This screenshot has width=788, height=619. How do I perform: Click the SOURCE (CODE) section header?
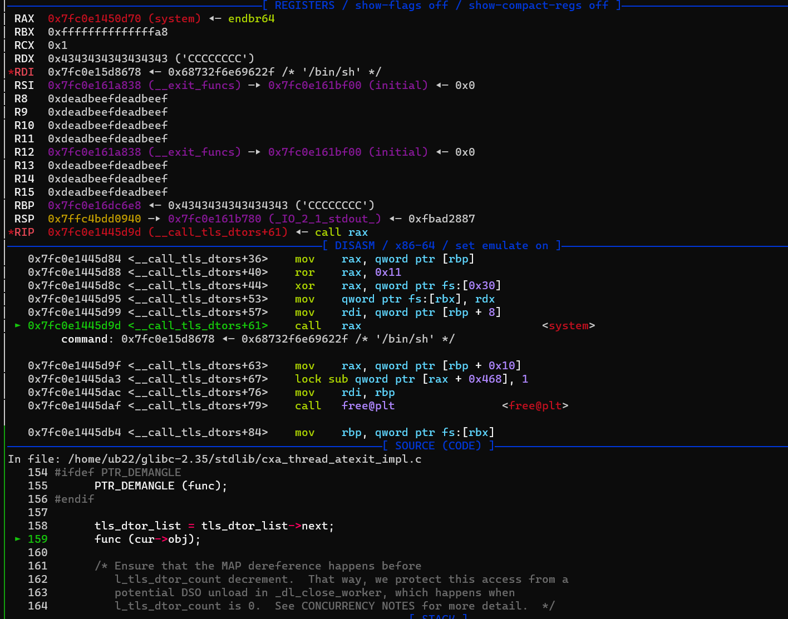[438, 445]
